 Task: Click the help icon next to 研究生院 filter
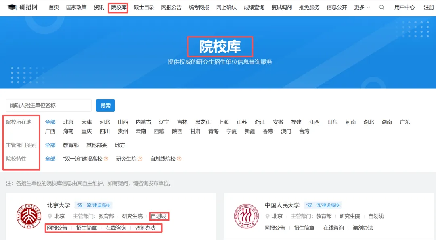[x=140, y=159]
